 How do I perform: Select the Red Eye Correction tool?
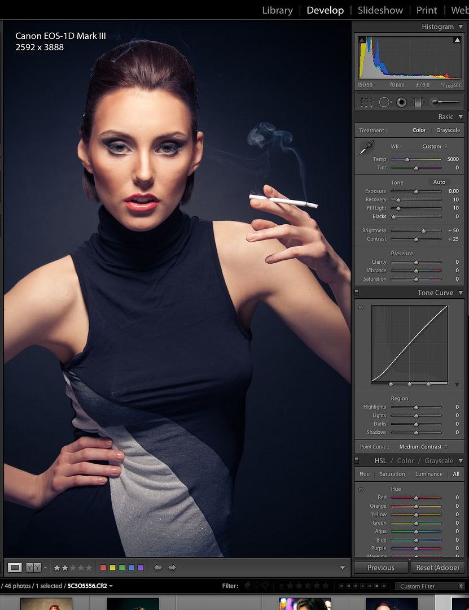(401, 102)
